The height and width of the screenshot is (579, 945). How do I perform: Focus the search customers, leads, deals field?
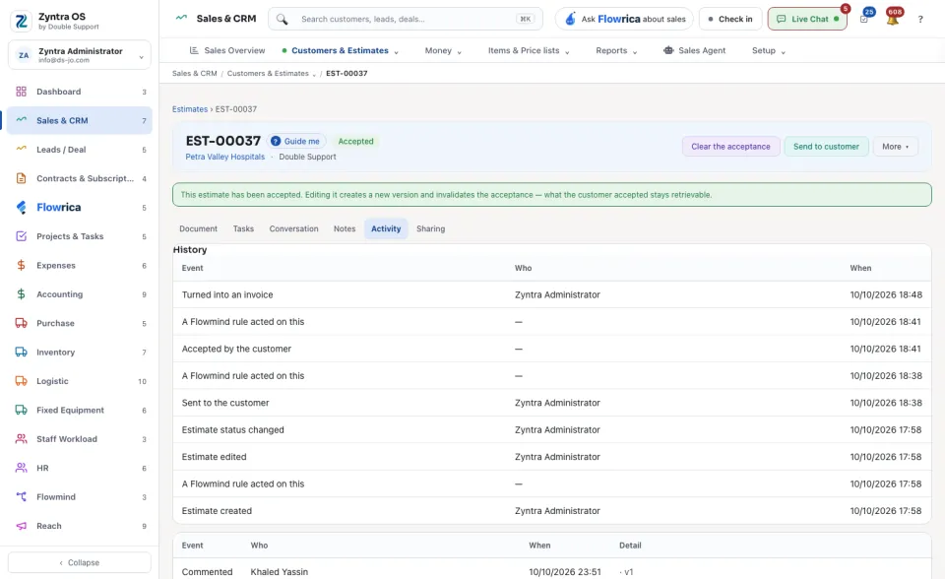pyautogui.click(x=406, y=20)
